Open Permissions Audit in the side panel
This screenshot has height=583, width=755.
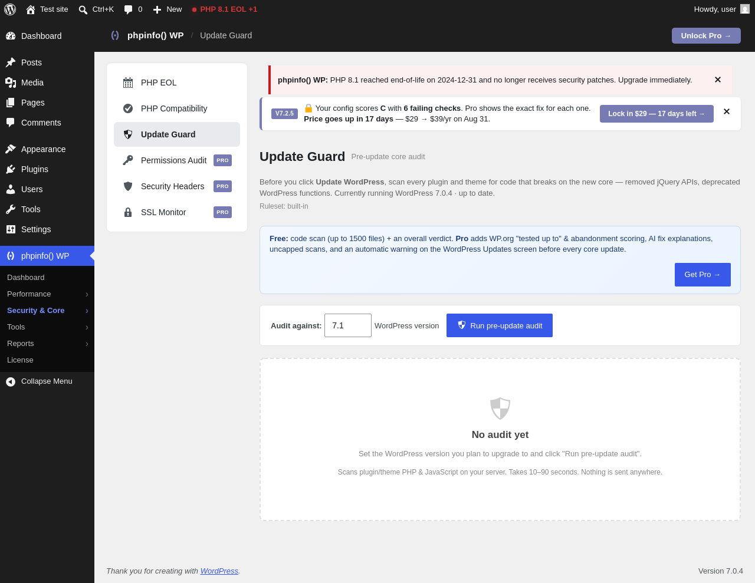(x=177, y=160)
